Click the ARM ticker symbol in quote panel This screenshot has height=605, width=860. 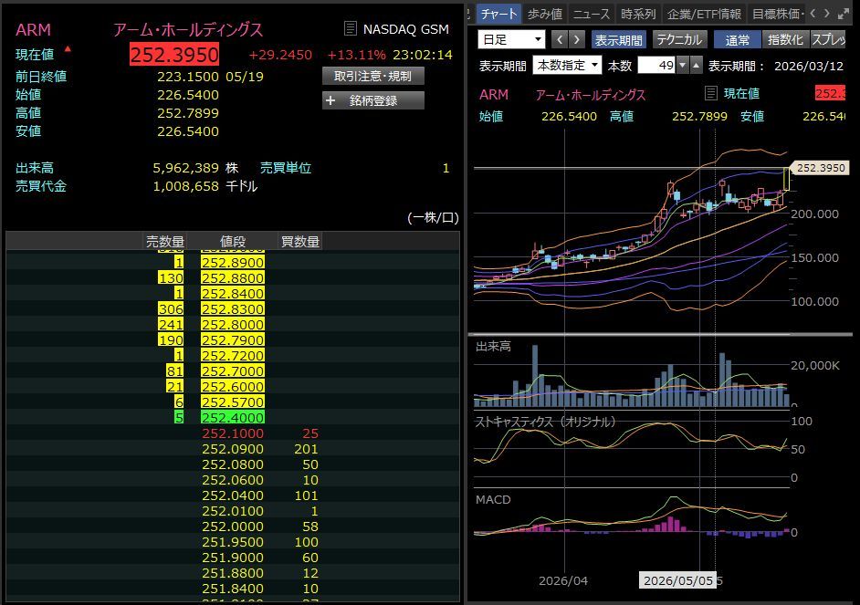coord(33,29)
